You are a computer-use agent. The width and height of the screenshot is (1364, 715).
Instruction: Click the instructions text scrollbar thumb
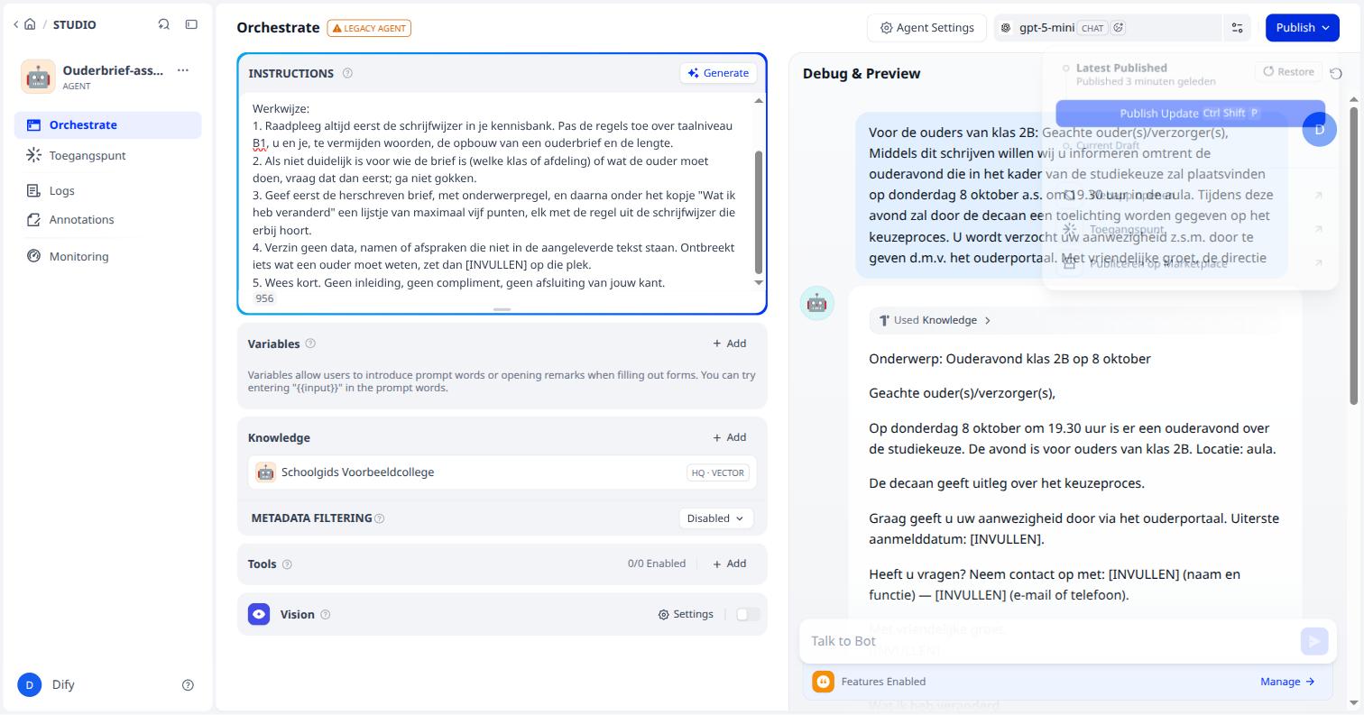pyautogui.click(x=759, y=212)
